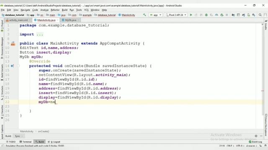
Task: Click 4 spaces indent setting in status bar
Action: [x=252, y=146]
